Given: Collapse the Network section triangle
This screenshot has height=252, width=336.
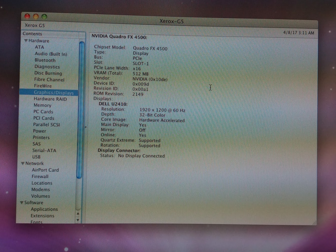Looking at the screenshot, I should pyautogui.click(x=23, y=163).
